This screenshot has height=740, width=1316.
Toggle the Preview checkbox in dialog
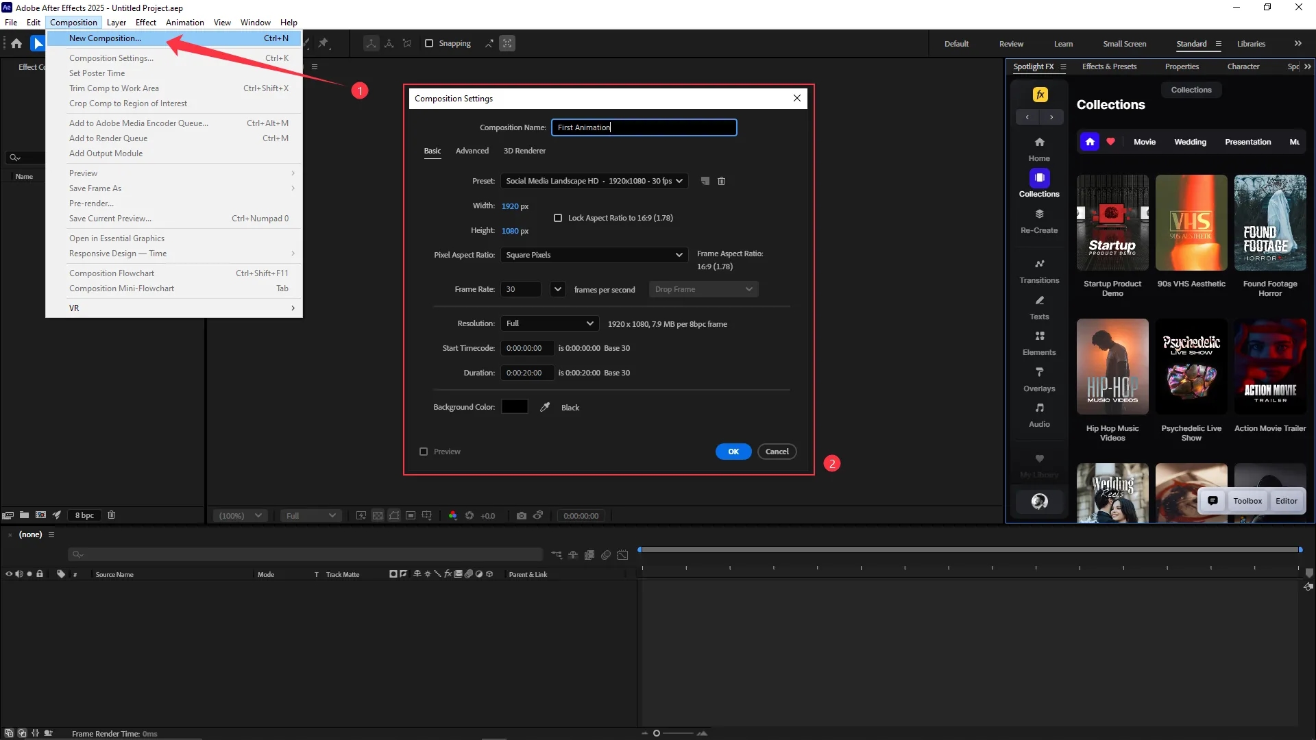click(x=424, y=452)
